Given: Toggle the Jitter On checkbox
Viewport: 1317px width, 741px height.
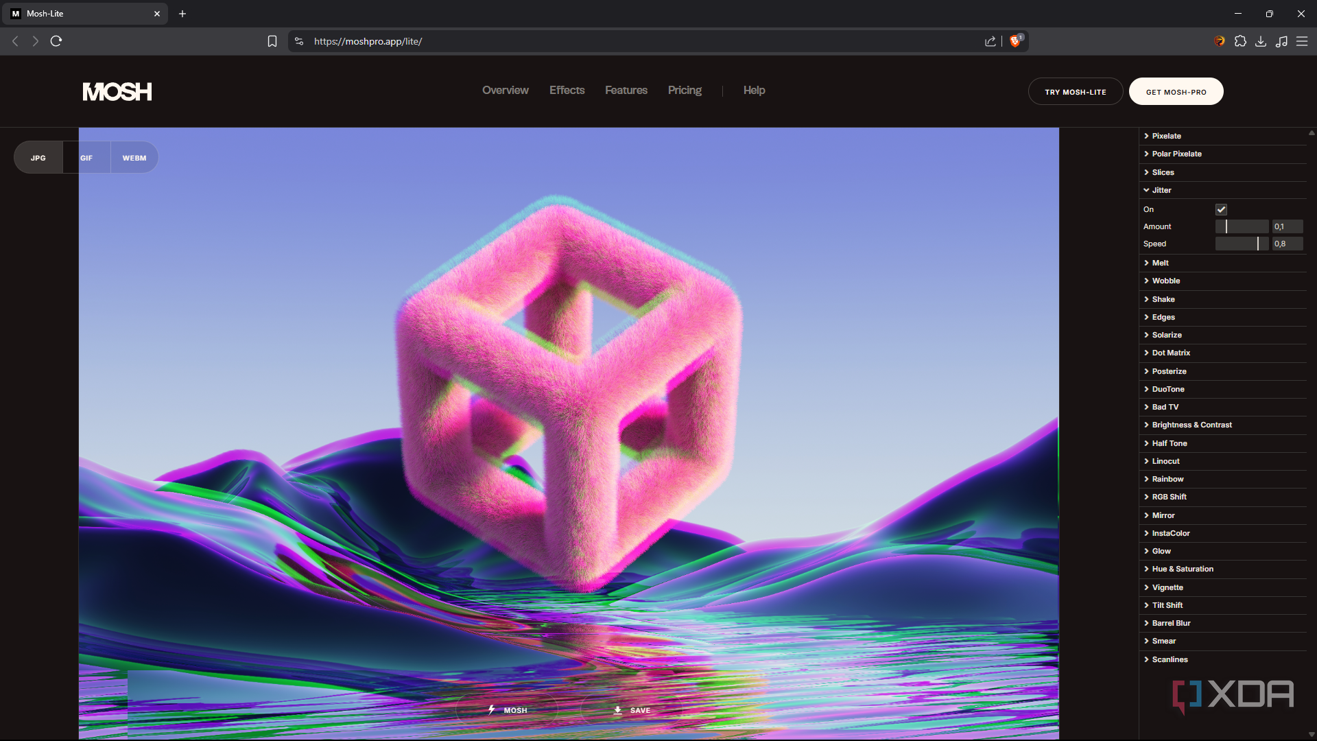Looking at the screenshot, I should [1221, 209].
